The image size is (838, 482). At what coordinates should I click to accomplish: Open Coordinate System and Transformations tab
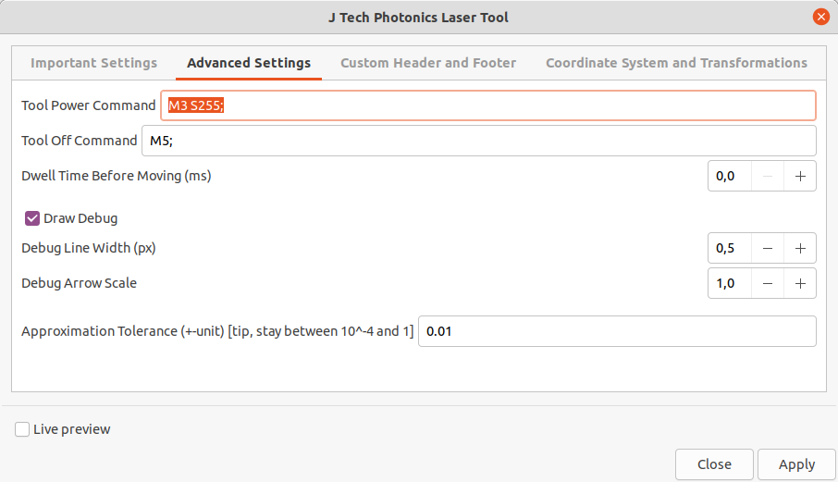tap(676, 63)
